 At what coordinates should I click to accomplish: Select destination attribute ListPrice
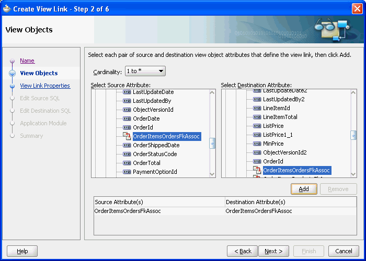[273, 126]
